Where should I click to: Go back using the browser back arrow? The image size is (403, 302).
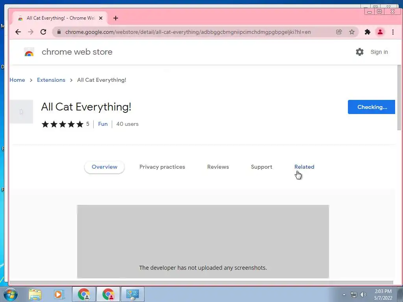pyautogui.click(x=18, y=32)
